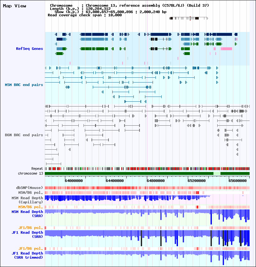Click ruler position 64000000
The width and height of the screenshot is (256, 267).
click(x=74, y=181)
